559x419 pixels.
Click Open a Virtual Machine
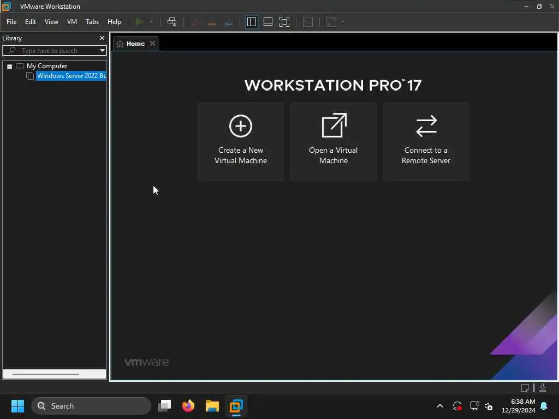click(x=334, y=141)
